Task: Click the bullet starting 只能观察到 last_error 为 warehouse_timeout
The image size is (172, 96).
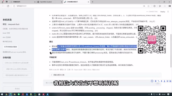Action: 83,62
